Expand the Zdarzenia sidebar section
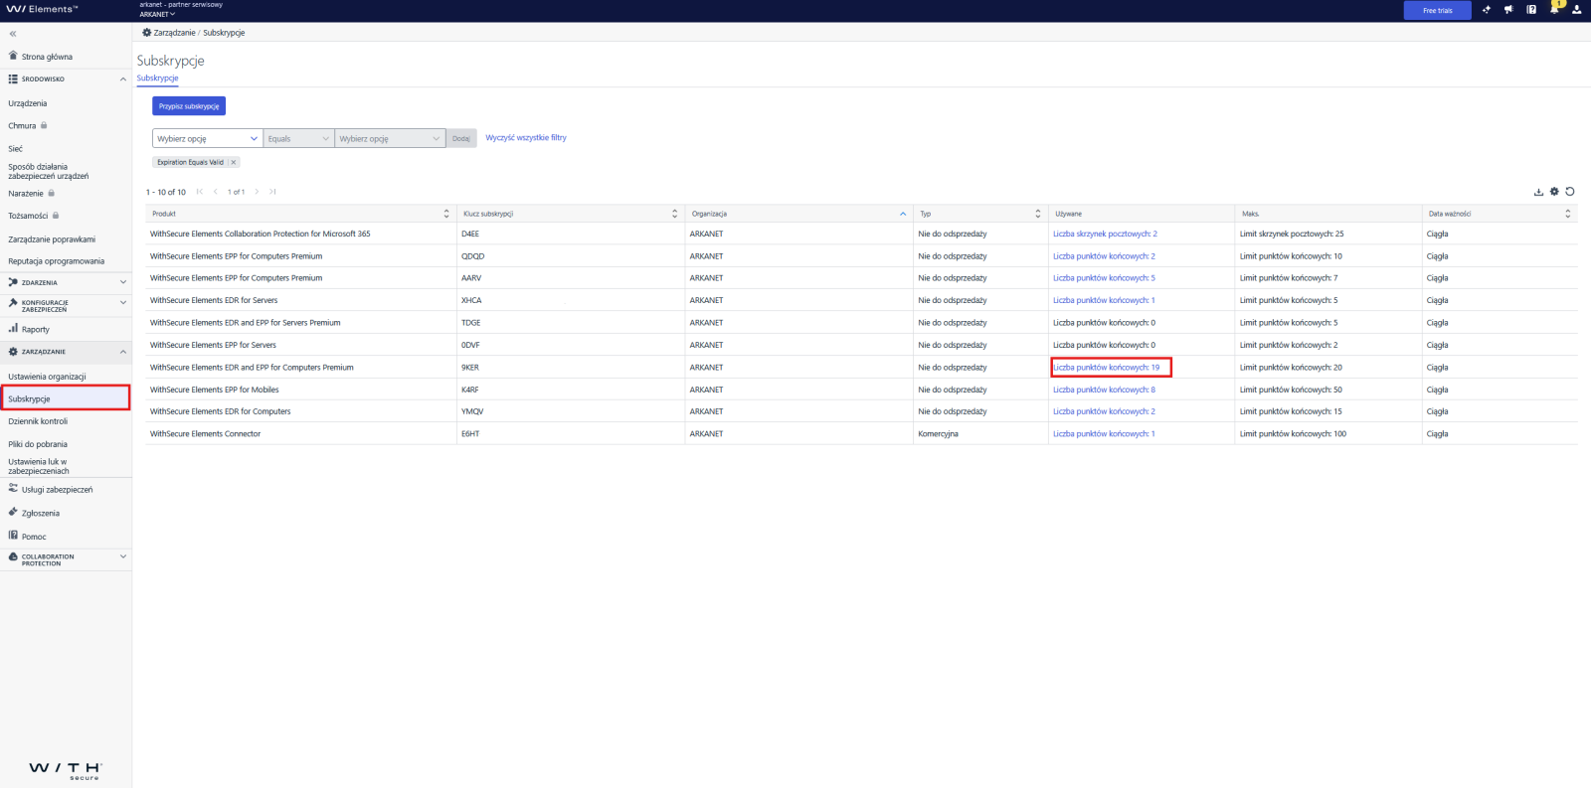Viewport: 1591px width, 788px height. point(123,282)
